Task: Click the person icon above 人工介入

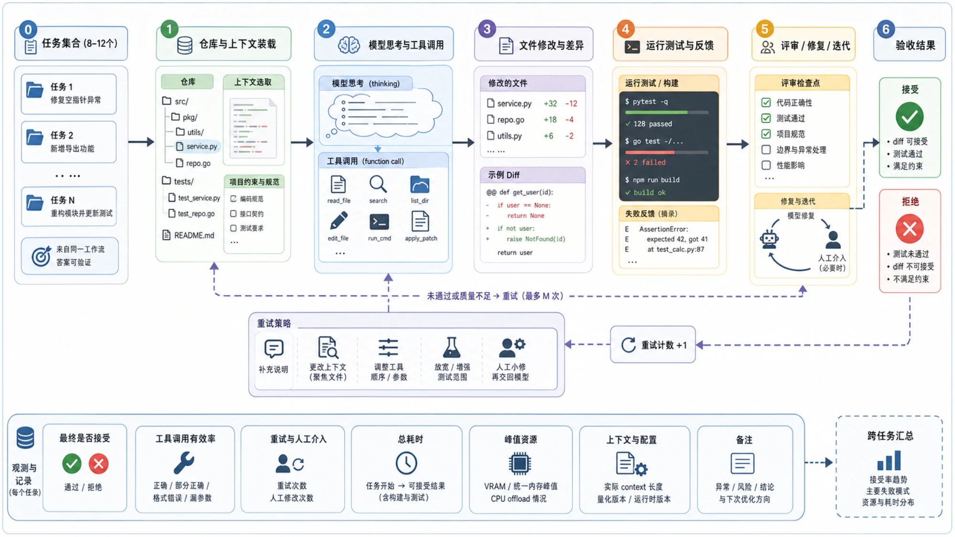Action: coord(833,240)
